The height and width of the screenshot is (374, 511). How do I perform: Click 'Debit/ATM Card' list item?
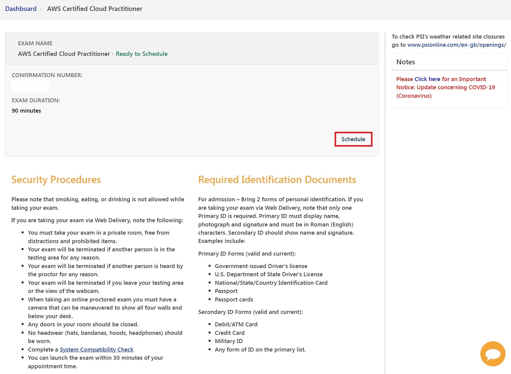(236, 324)
